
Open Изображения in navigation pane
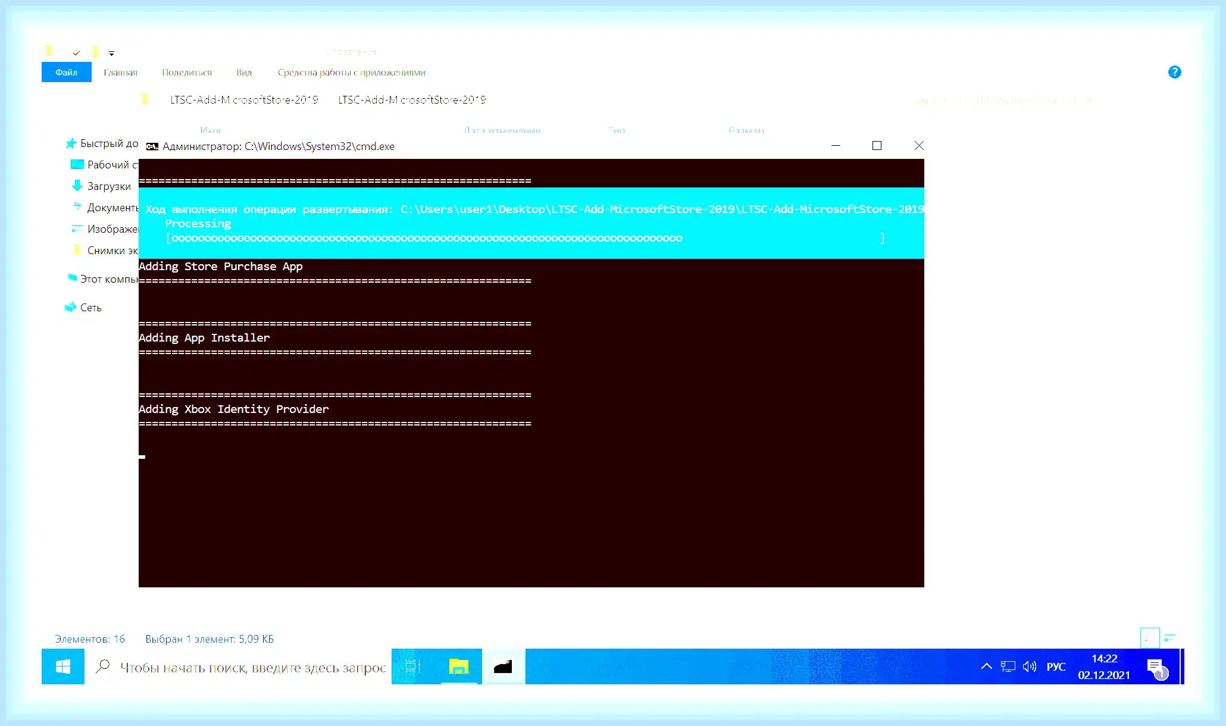pyautogui.click(x=104, y=229)
